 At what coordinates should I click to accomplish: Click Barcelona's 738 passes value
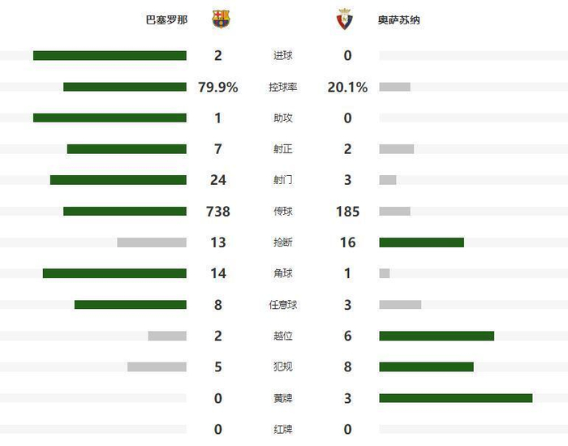coord(218,212)
